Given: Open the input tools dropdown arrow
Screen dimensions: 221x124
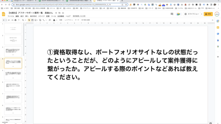Looking at the screenshot, I should tap(57, 20).
